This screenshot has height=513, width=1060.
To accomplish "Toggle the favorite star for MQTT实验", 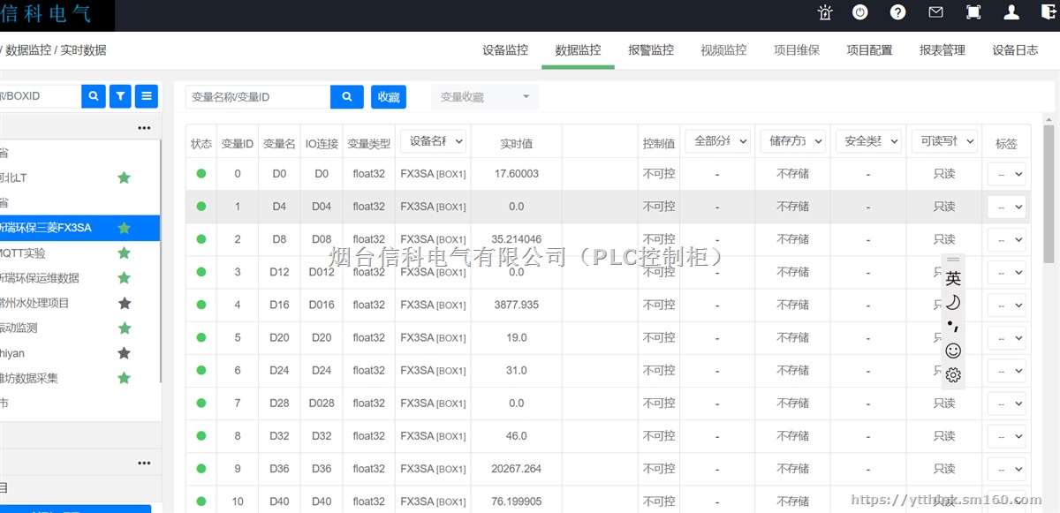I will point(125,253).
